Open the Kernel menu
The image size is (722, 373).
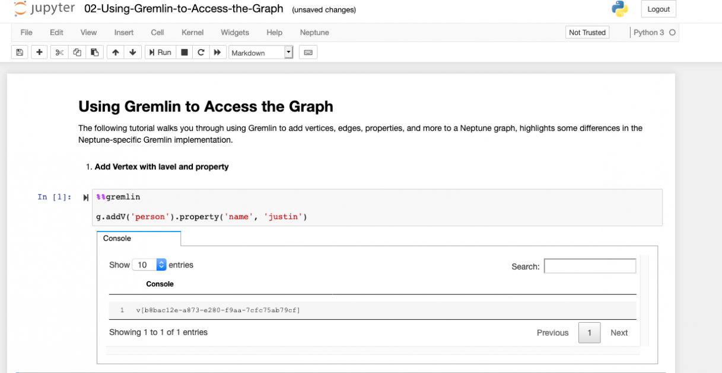pos(192,33)
